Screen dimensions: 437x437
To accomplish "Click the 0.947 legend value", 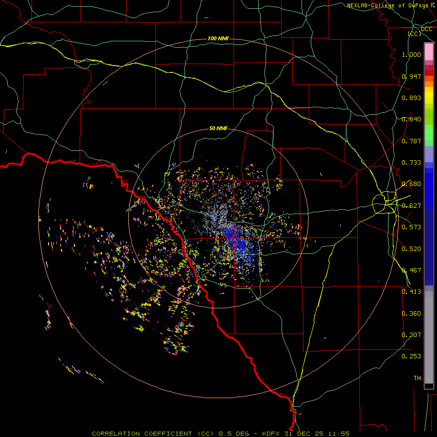I will pos(411,76).
